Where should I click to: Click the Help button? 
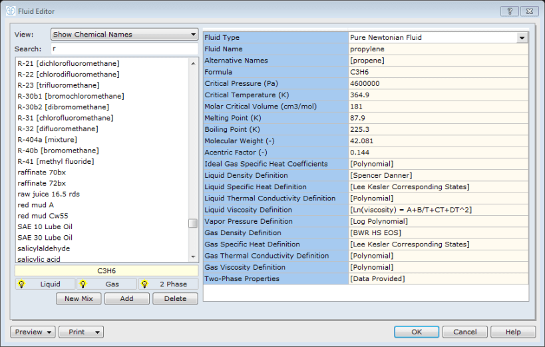tap(513, 332)
